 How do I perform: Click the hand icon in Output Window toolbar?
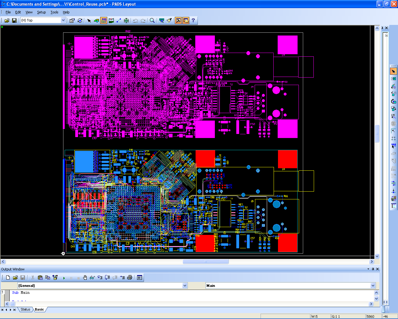85,278
